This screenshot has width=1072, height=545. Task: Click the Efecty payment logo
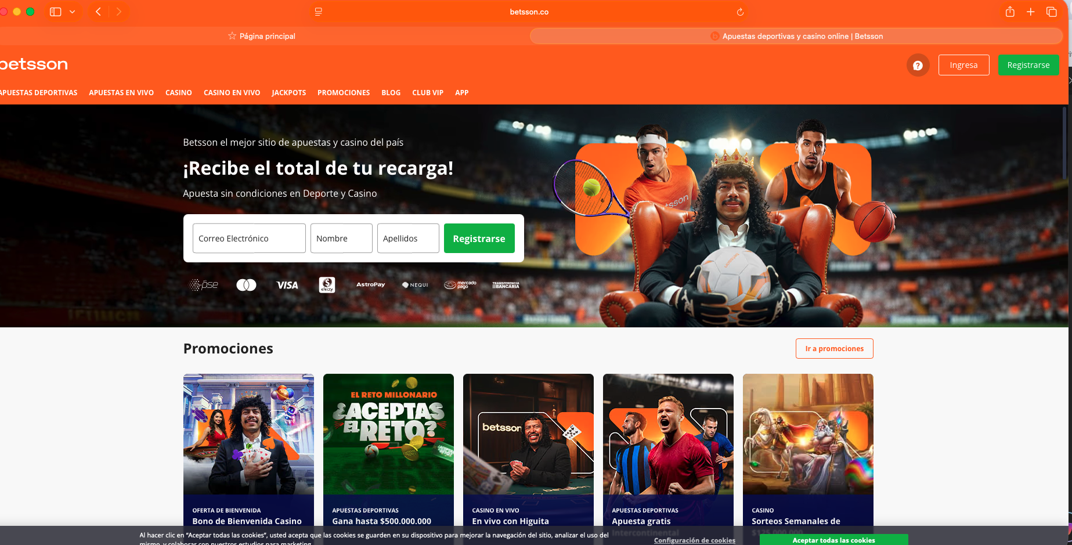click(x=327, y=284)
